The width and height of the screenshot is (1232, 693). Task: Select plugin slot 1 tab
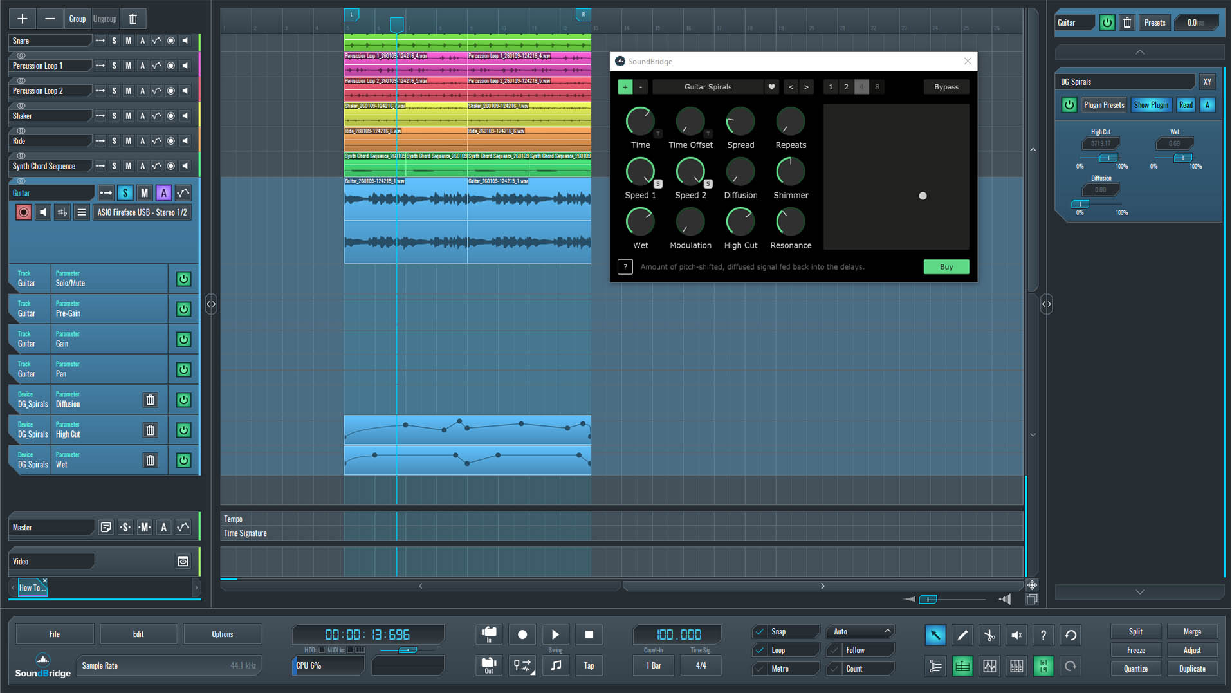[x=831, y=87]
